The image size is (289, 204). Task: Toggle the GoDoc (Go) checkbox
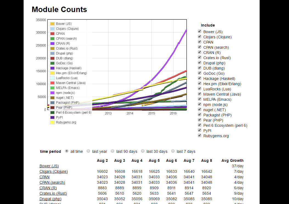click(200, 73)
